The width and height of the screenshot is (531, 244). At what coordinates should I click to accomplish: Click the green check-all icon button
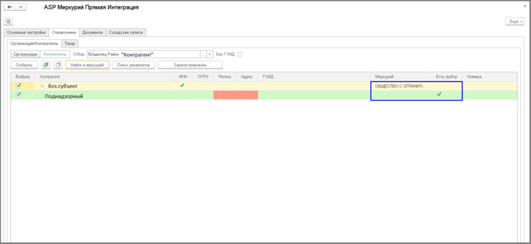click(46, 64)
